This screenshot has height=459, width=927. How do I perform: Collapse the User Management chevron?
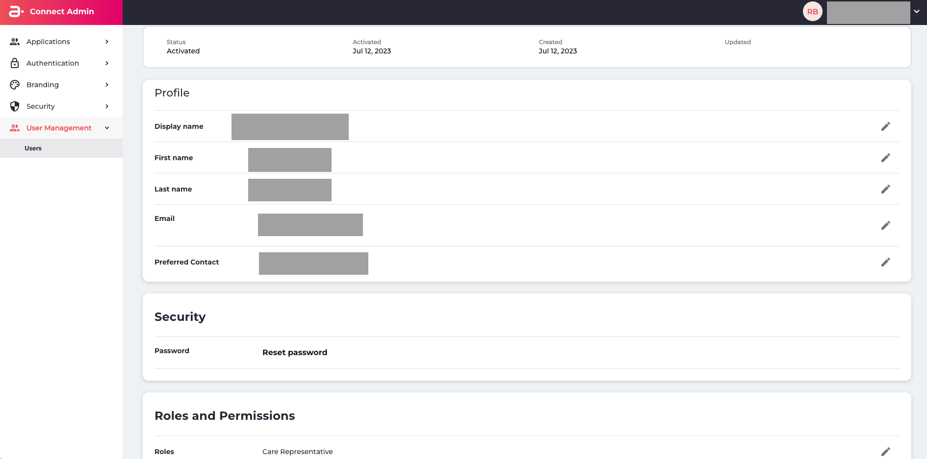tap(107, 128)
